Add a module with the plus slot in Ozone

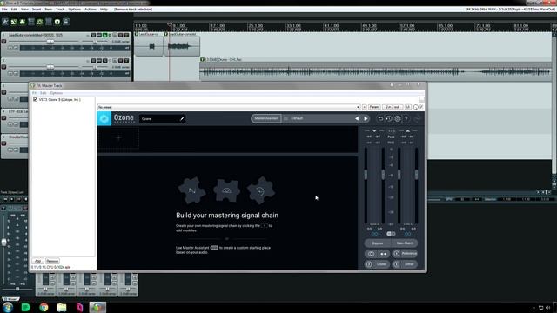pyautogui.click(x=118, y=137)
